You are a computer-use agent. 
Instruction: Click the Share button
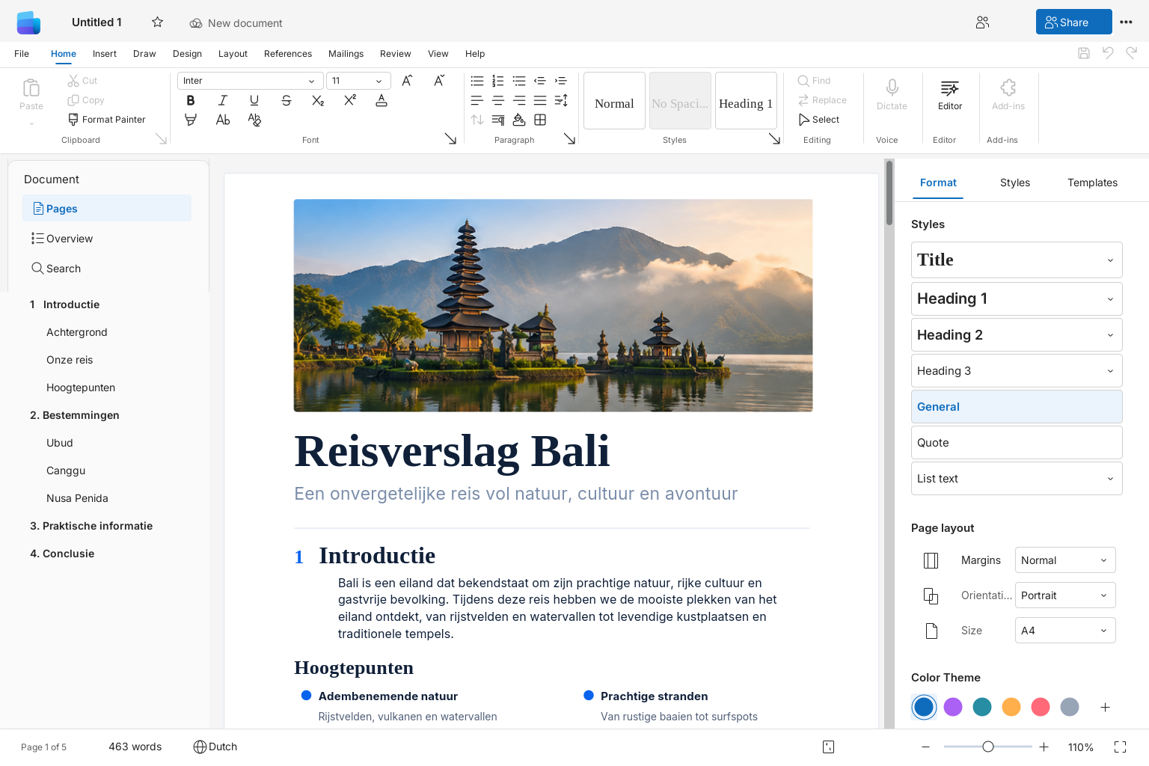coord(1073,22)
